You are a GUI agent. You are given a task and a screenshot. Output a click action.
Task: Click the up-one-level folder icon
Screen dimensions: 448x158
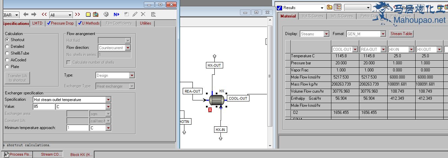330,7
